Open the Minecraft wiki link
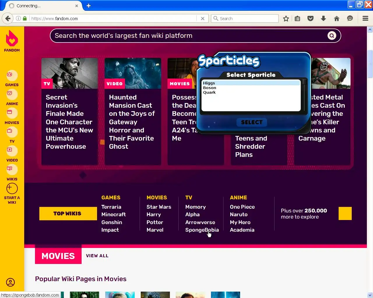This screenshot has width=373, height=298. tap(114, 214)
